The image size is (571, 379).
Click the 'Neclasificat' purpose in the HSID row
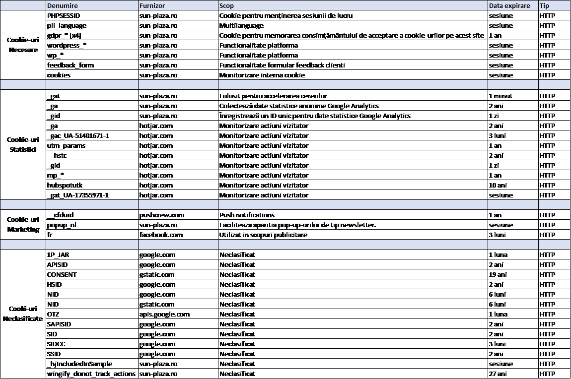[x=353, y=284]
